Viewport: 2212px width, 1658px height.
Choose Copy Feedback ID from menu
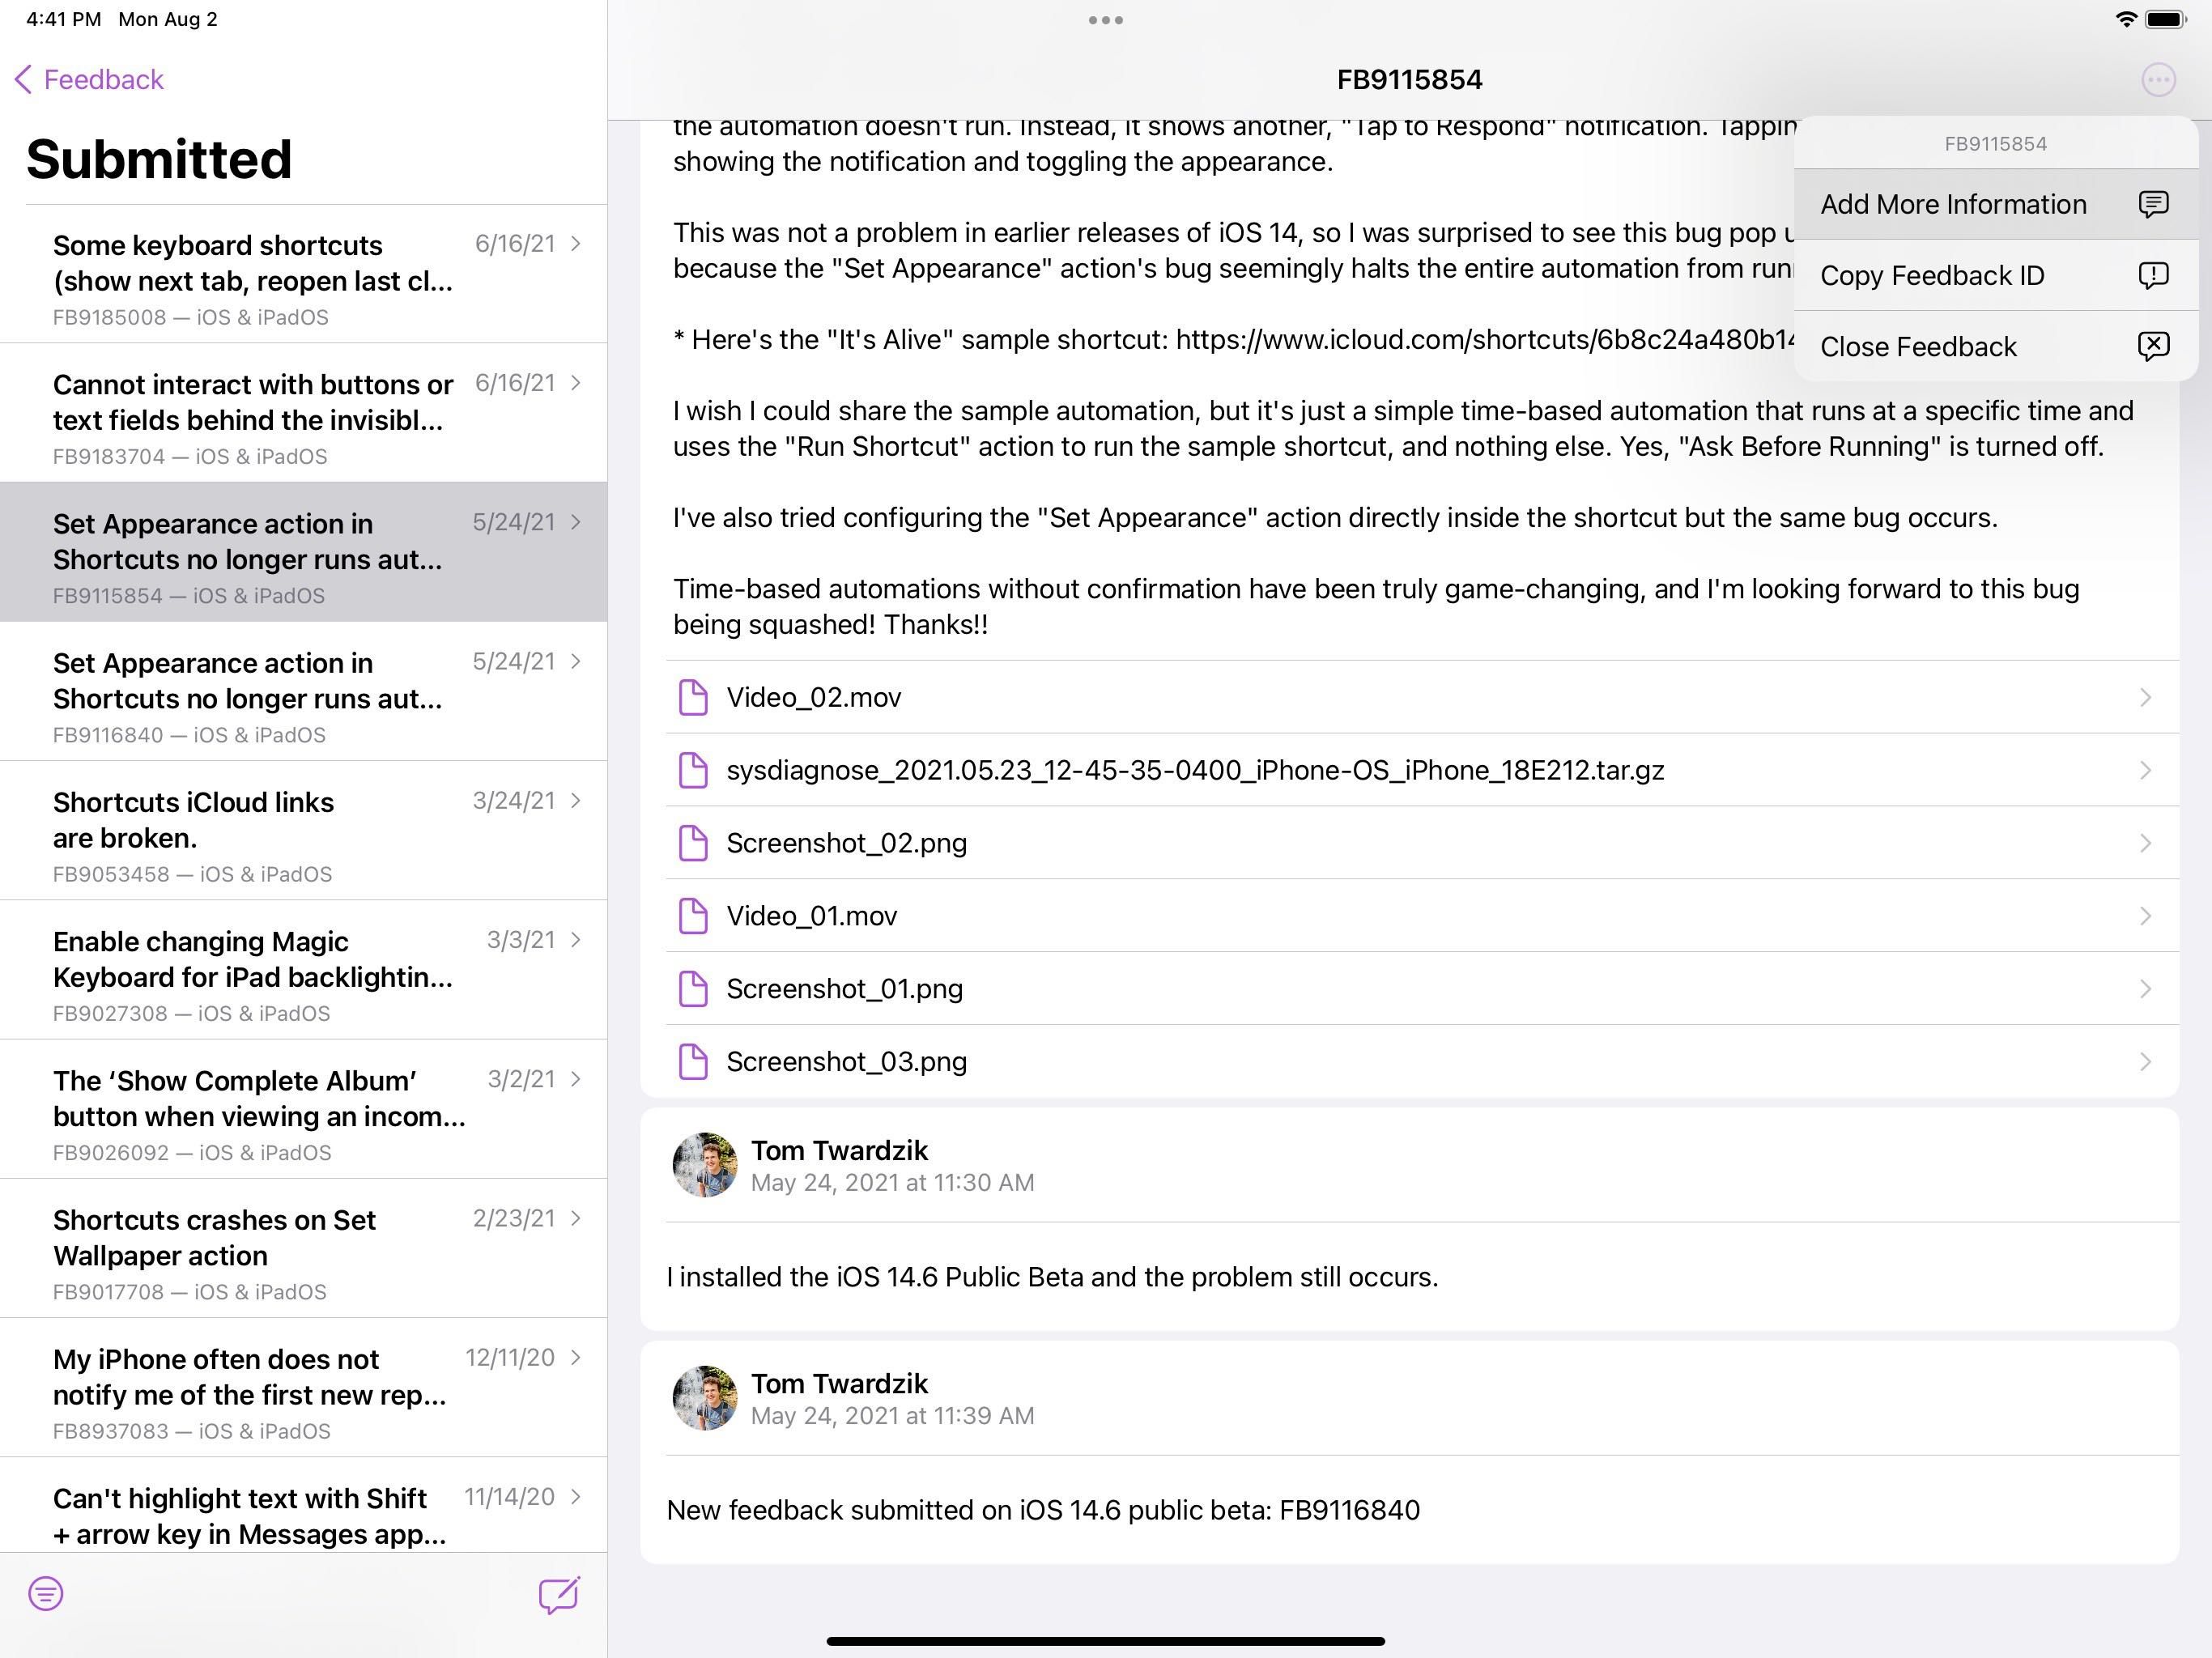pyautogui.click(x=1931, y=276)
